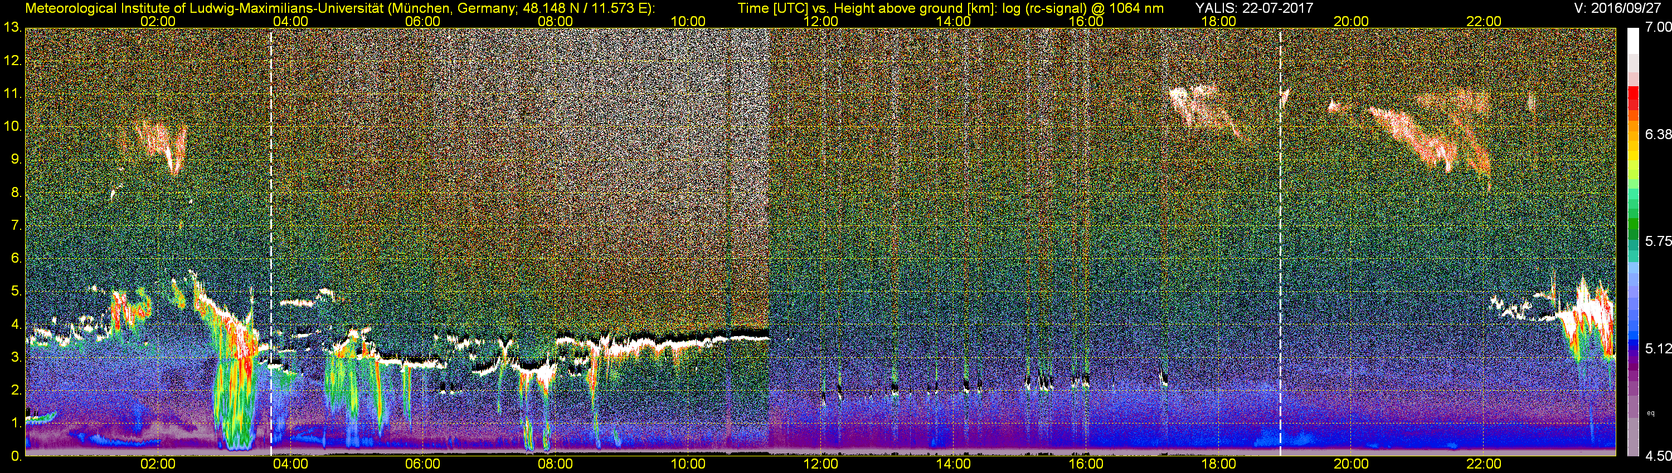Click the white segment atop the color scale
Screen dimensions: 1672x473
click(1632, 40)
